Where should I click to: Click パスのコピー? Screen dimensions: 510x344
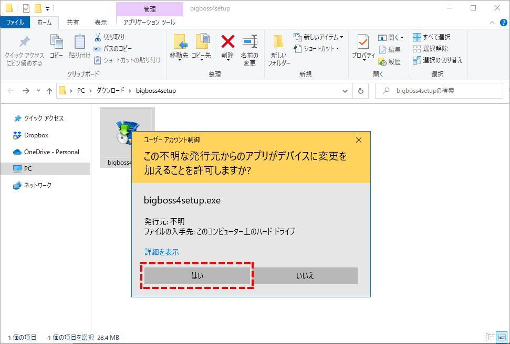[112, 49]
